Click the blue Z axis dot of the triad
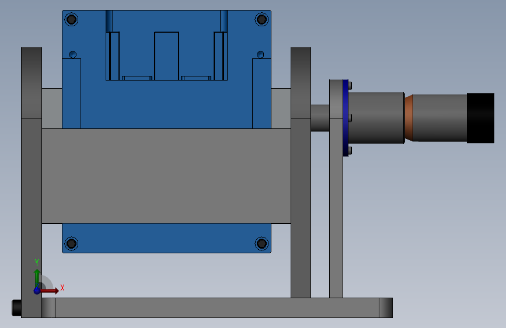This screenshot has height=328, width=506. click(x=37, y=291)
